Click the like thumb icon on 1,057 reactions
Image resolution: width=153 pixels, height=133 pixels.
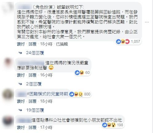coord(119,42)
